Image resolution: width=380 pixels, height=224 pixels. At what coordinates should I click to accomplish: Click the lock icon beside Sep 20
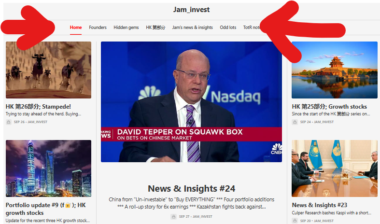coord(295,221)
